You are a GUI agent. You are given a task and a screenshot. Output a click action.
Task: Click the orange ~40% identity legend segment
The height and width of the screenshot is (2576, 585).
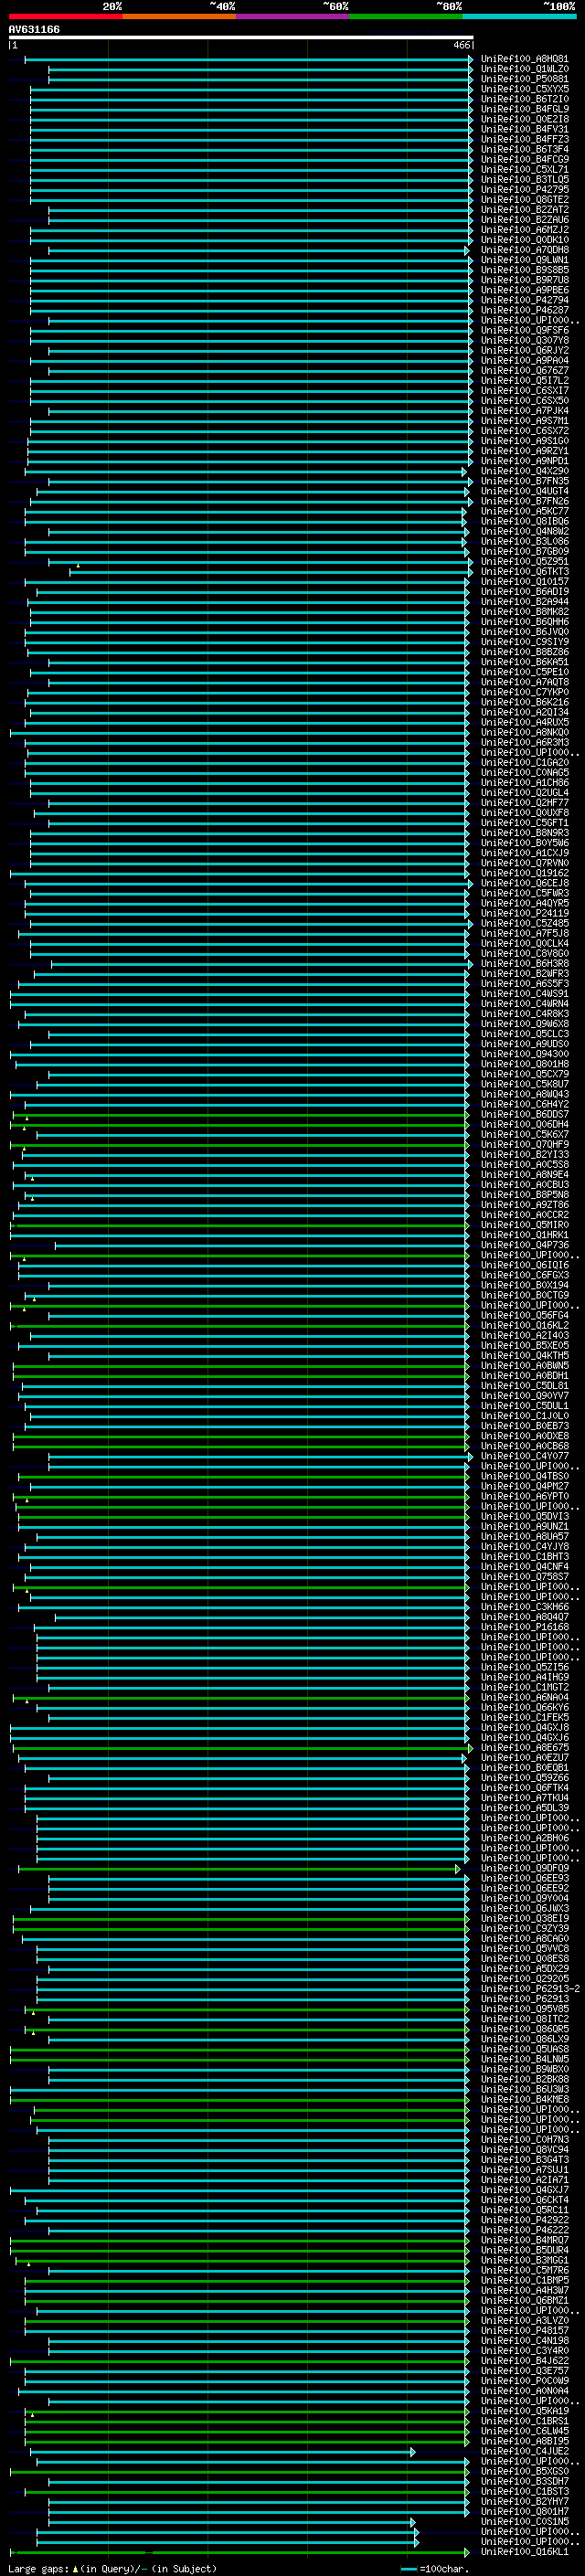[178, 16]
